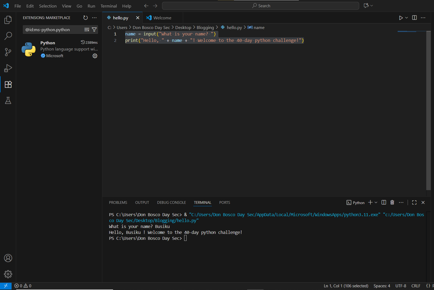Viewport: 434px width, 290px height.
Task: Open Run and Debug view
Action: tap(8, 68)
